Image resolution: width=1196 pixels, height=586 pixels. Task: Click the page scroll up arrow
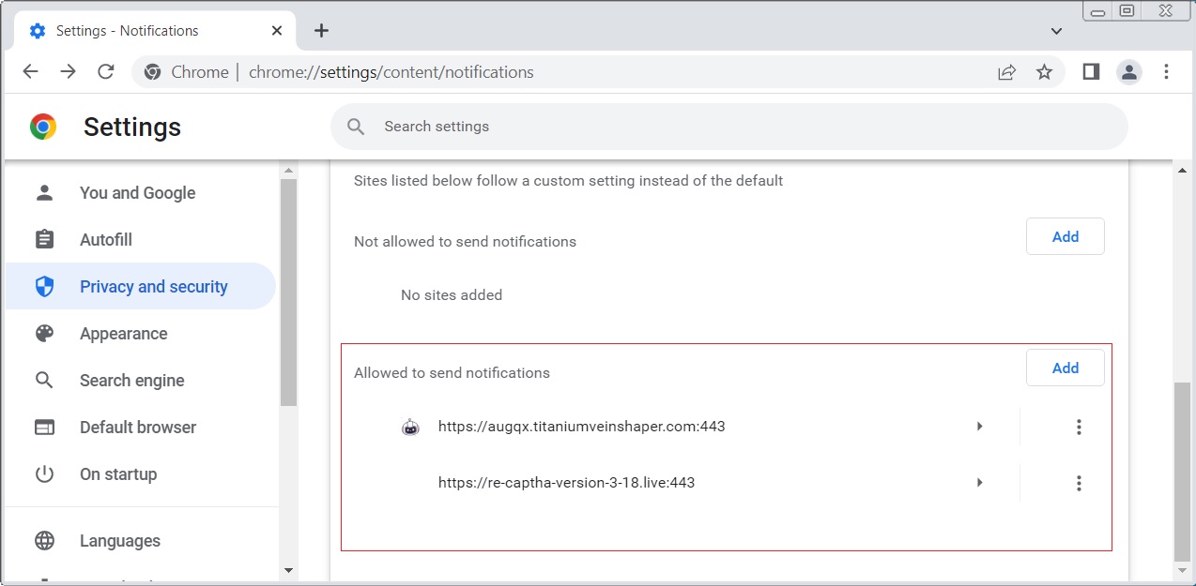point(1182,171)
